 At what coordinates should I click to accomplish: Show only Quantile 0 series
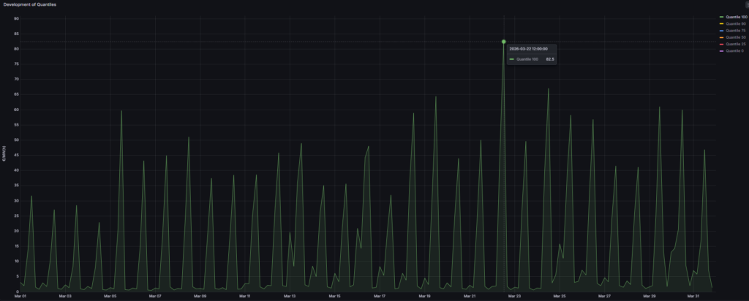coord(734,50)
